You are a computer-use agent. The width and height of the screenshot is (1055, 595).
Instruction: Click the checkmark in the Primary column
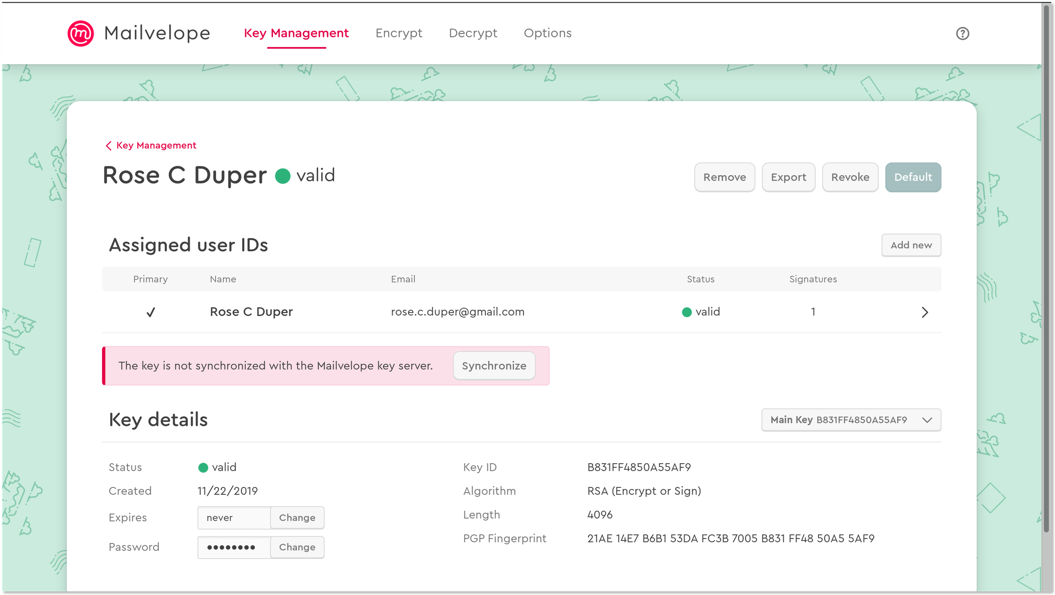click(x=150, y=312)
